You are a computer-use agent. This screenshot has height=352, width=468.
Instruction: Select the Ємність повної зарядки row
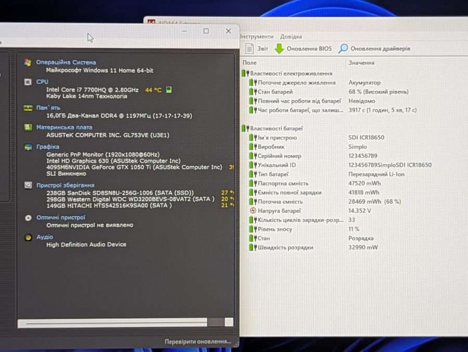314,192
